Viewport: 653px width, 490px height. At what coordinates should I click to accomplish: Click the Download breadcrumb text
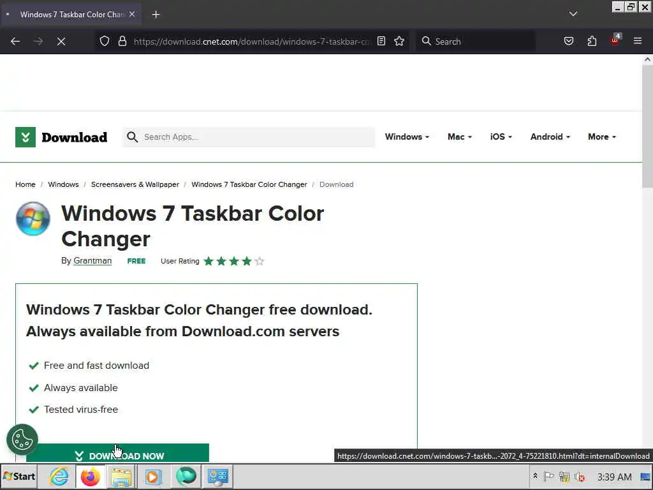point(337,184)
